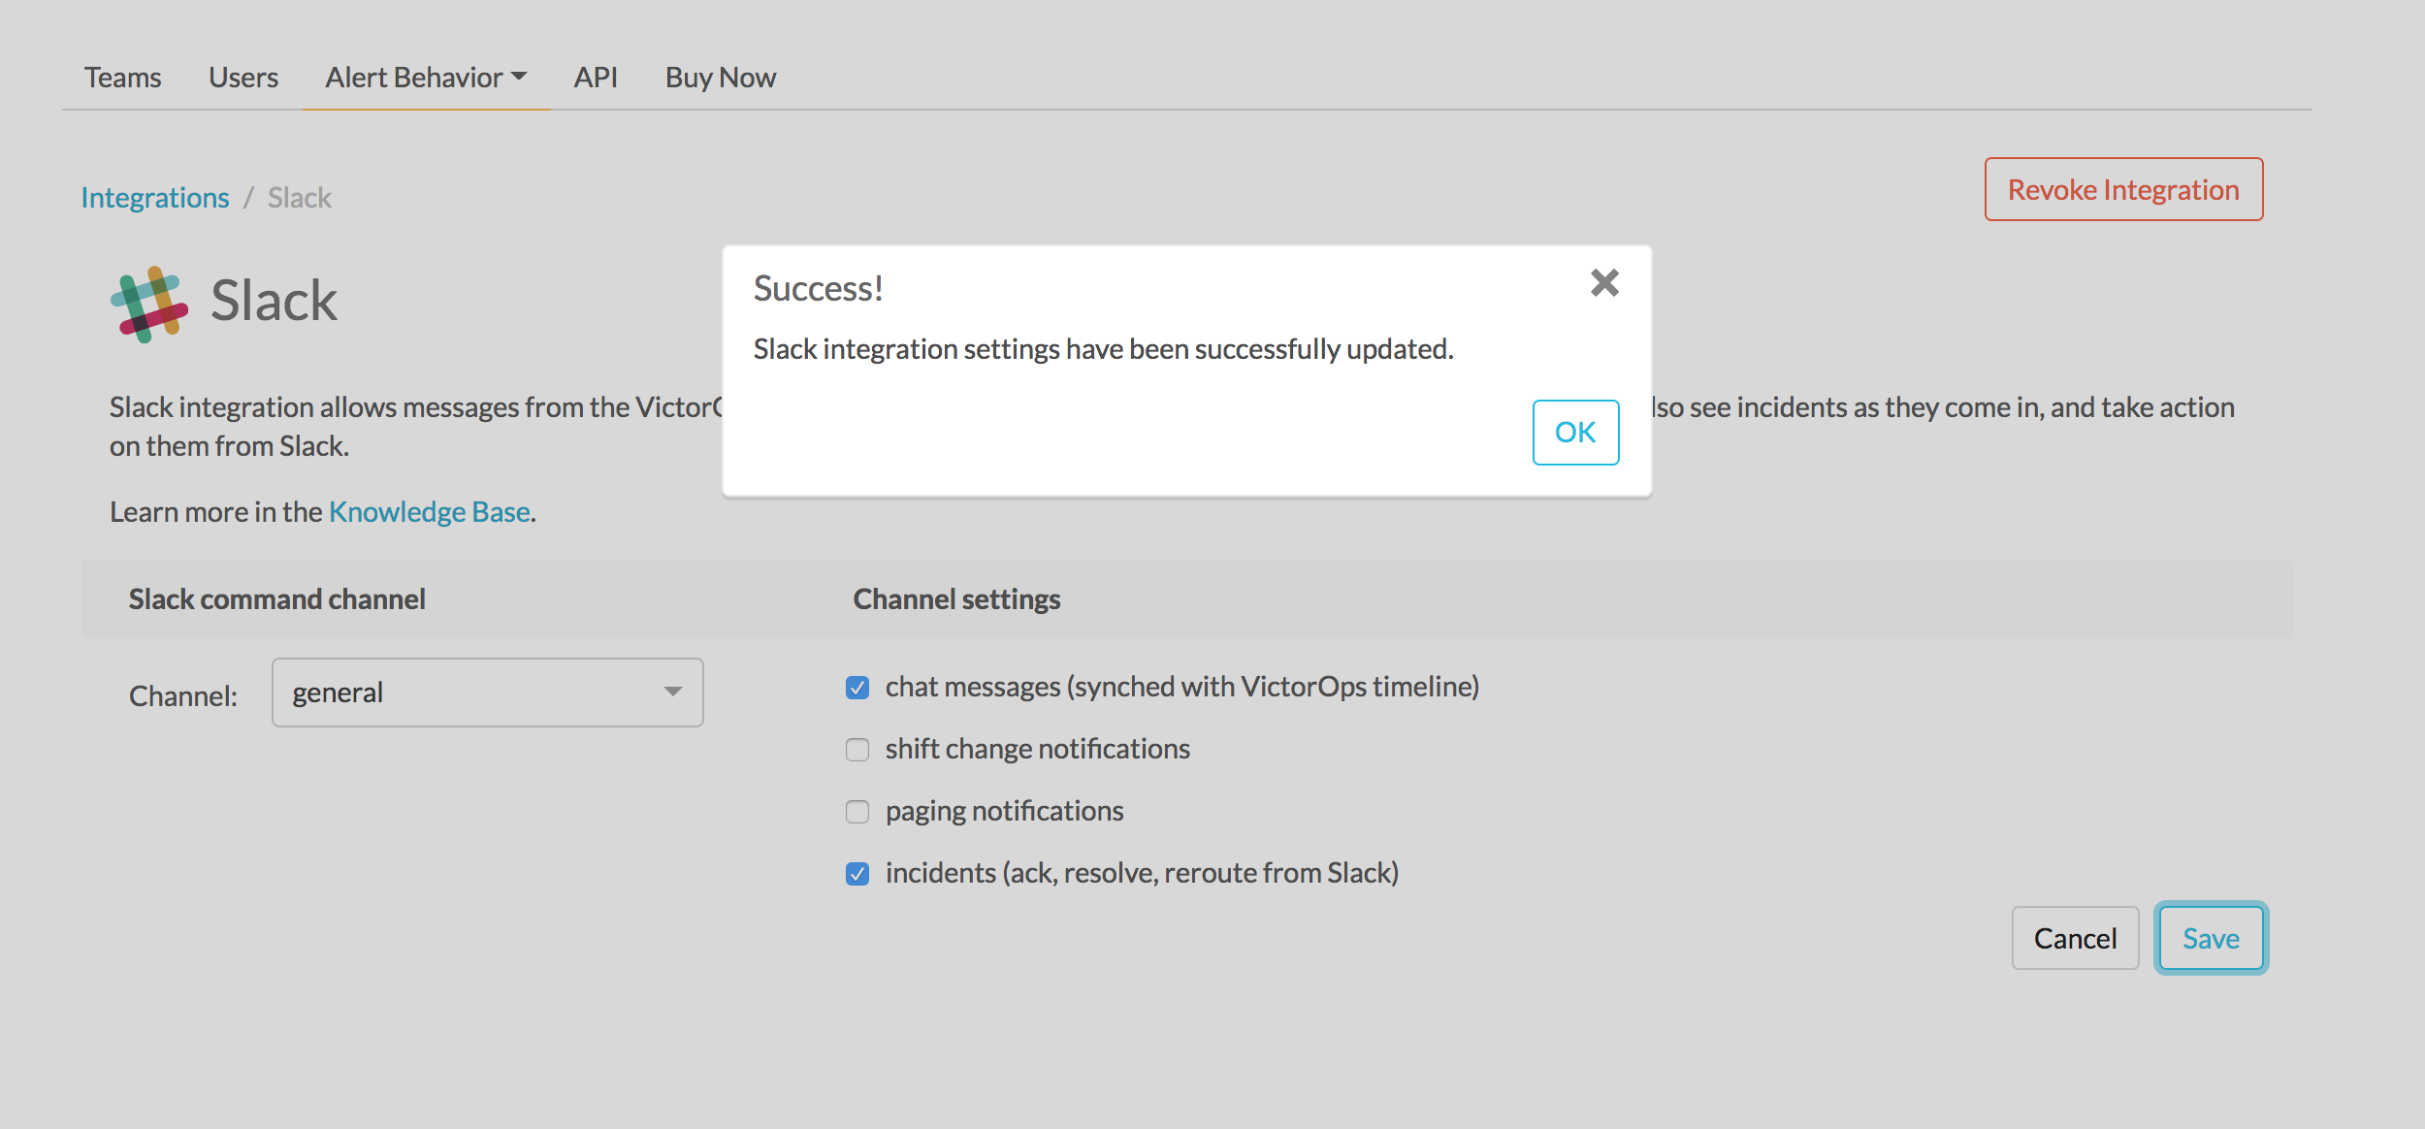Enable shift change notifications

[857, 750]
